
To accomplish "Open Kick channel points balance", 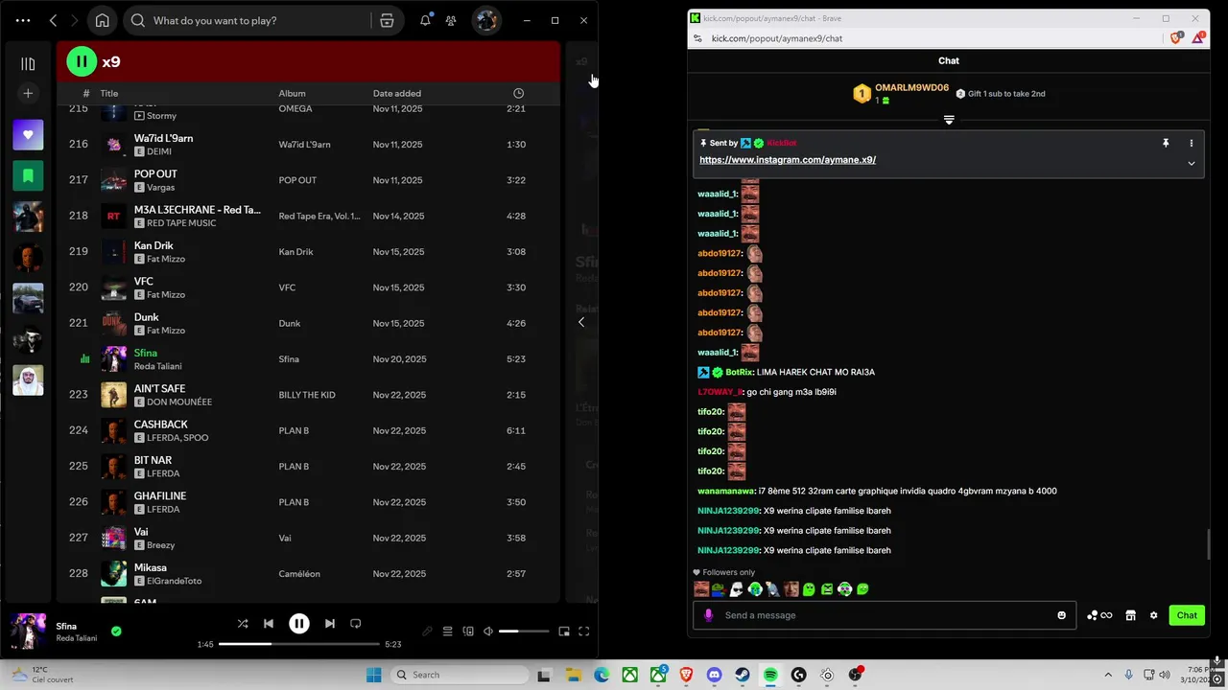I will [x=1099, y=615].
